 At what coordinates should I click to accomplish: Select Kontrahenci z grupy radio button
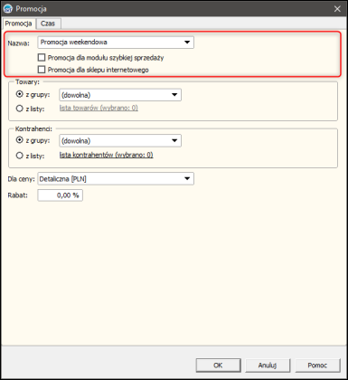[20, 140]
